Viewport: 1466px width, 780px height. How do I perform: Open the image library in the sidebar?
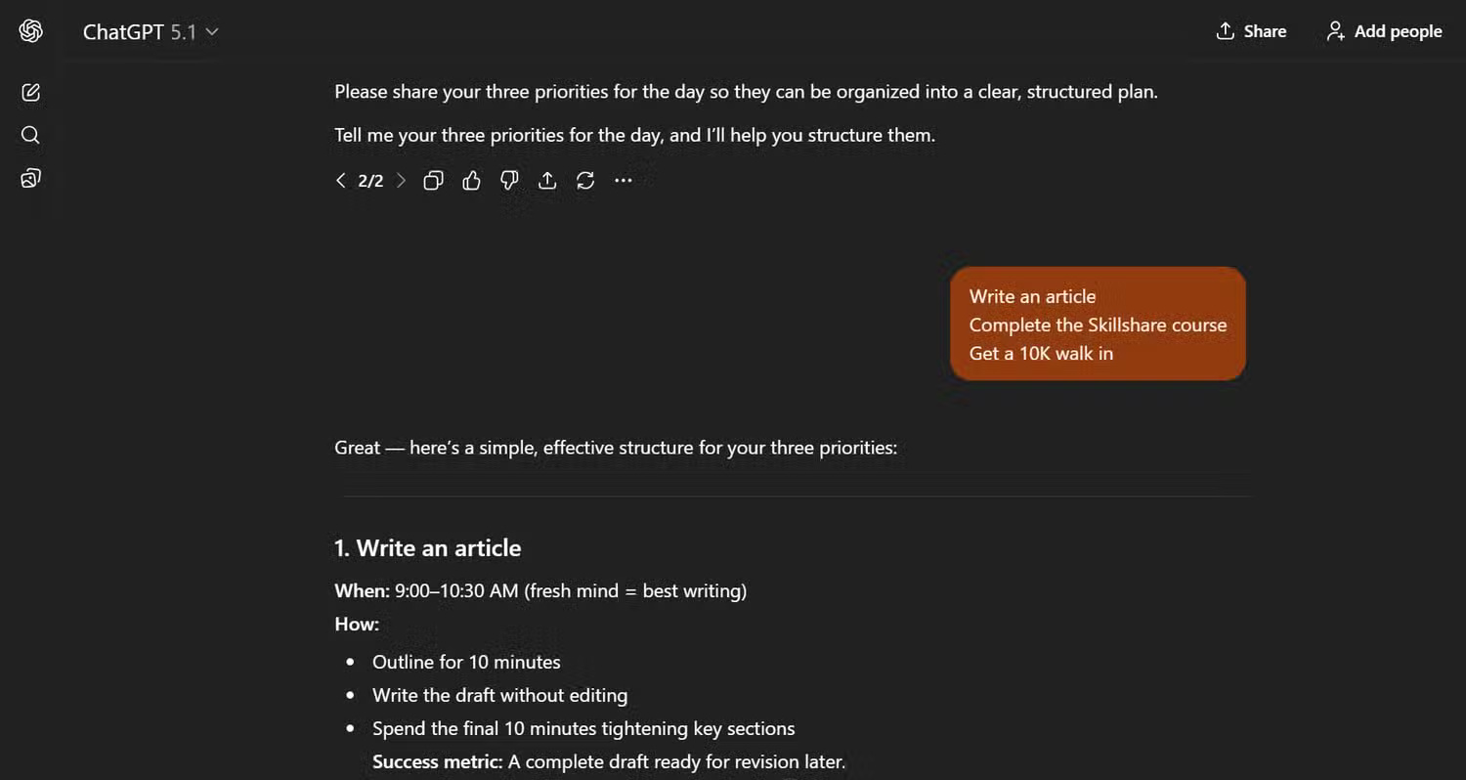click(30, 178)
